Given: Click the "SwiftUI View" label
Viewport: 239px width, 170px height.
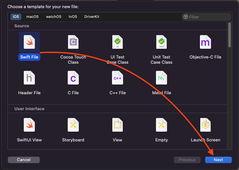Looking at the screenshot, I should coord(29,140).
